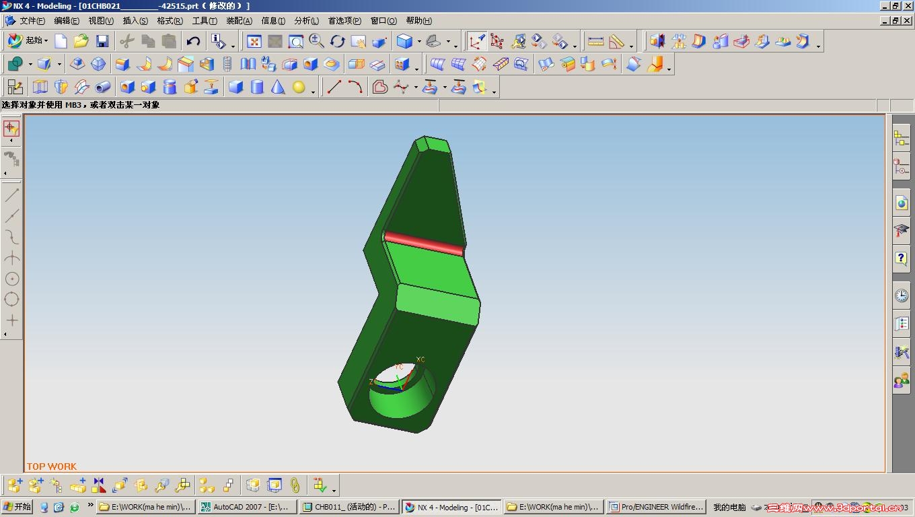This screenshot has width=915, height=517.
Task: Open the angle measurement tool
Action: 616,42
